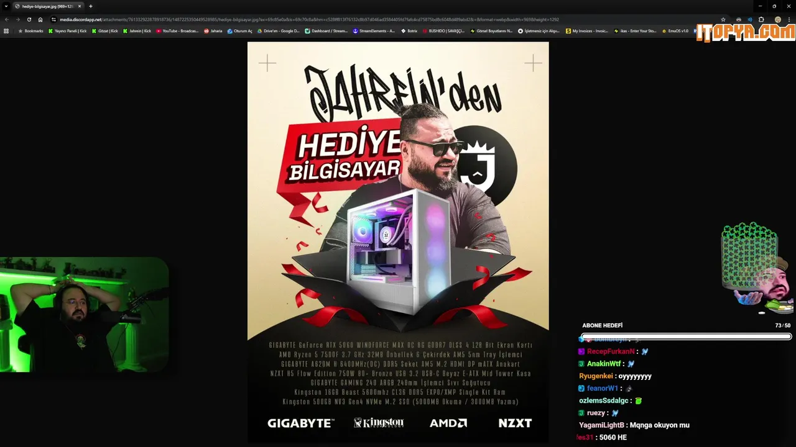The height and width of the screenshot is (447, 796).
Task: Restore down the browser window
Action: tap(774, 6)
